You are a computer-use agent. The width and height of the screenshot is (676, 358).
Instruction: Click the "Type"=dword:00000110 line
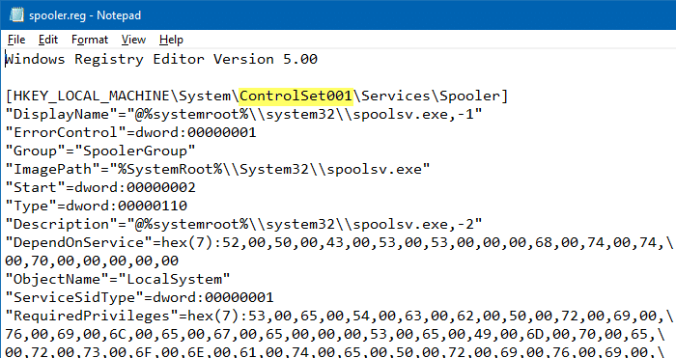coord(97,206)
